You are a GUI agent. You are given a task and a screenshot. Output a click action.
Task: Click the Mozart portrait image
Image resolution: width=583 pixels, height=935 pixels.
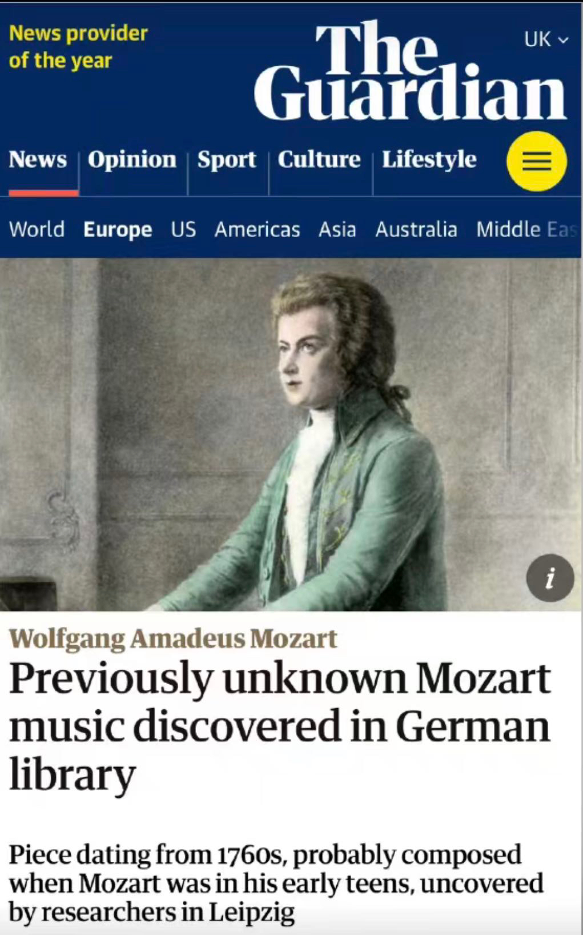[291, 434]
